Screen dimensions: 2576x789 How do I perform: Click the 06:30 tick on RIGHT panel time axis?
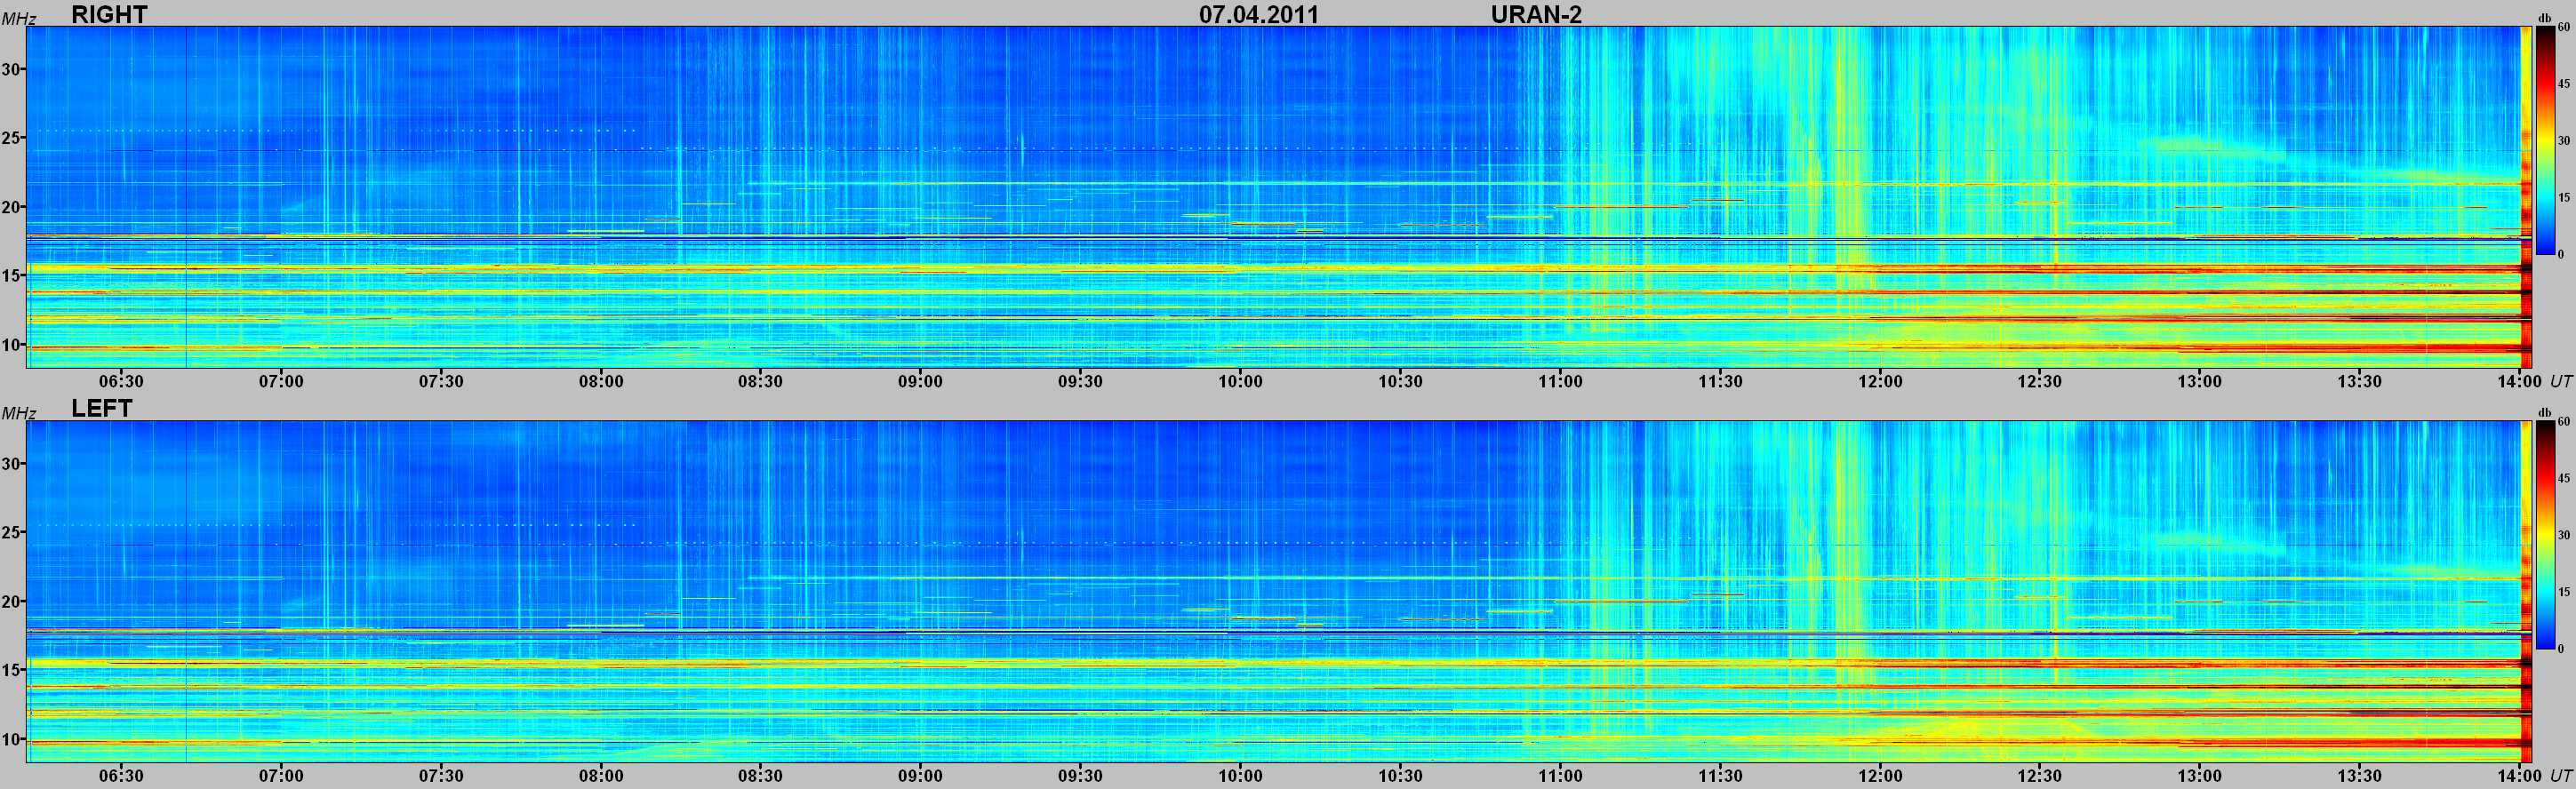pos(122,381)
